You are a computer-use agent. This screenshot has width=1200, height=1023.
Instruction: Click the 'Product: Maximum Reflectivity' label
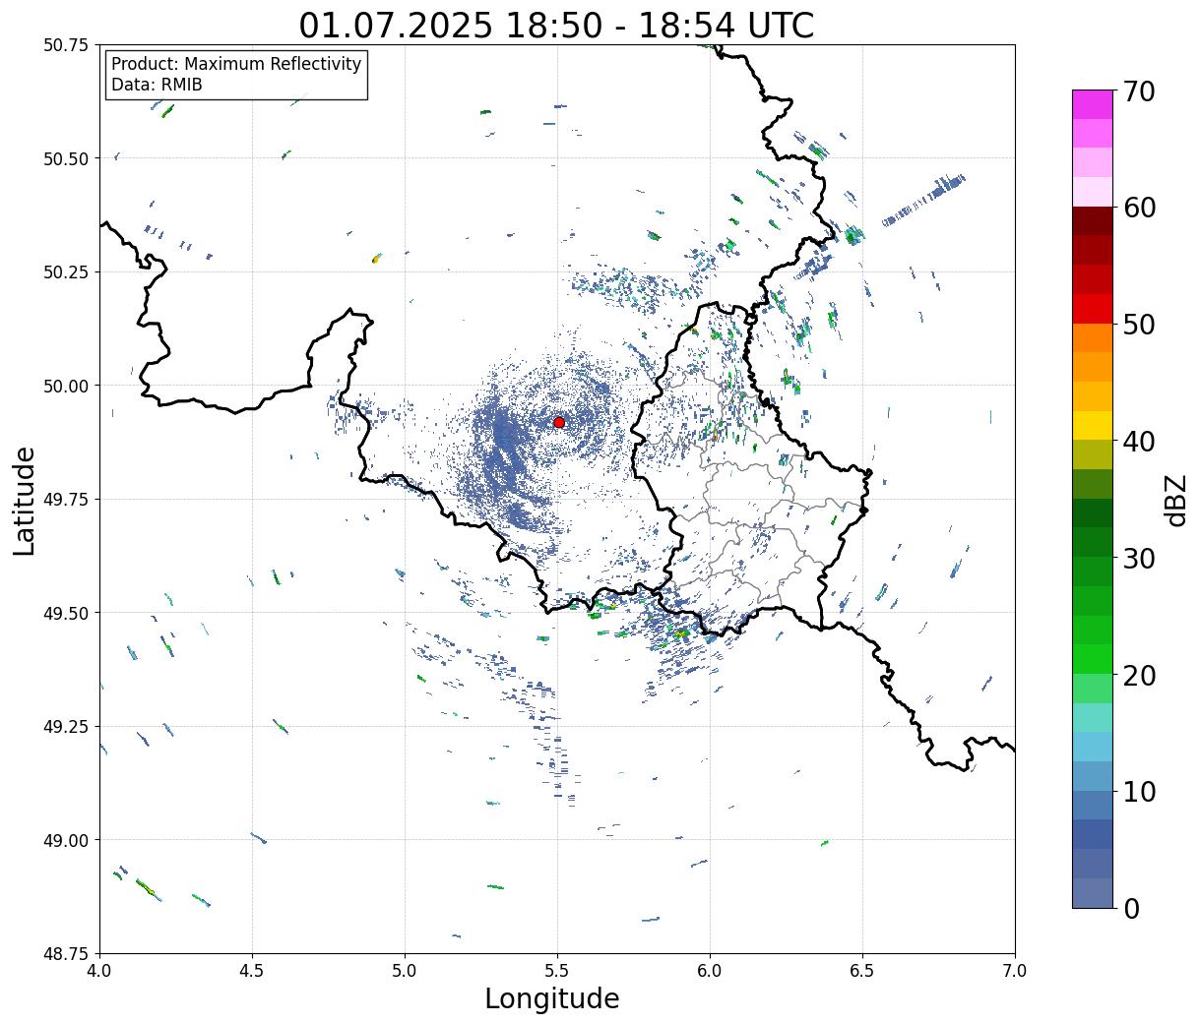[x=236, y=64]
